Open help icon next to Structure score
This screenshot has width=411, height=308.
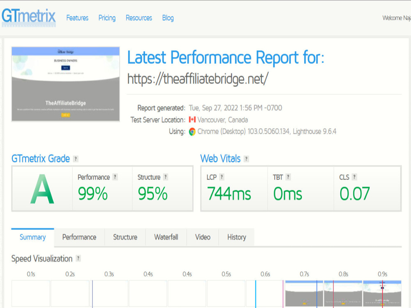coord(165,177)
